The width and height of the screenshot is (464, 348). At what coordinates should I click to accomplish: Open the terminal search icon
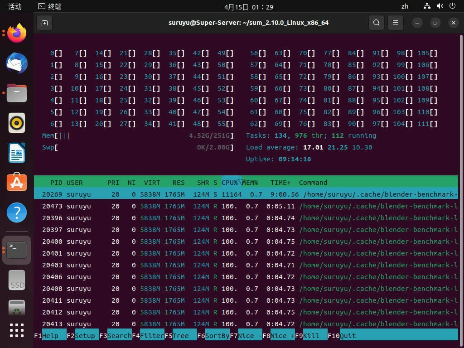point(377,23)
